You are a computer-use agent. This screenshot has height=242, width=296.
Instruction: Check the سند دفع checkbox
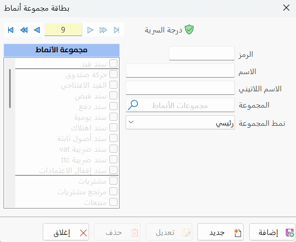(113, 106)
